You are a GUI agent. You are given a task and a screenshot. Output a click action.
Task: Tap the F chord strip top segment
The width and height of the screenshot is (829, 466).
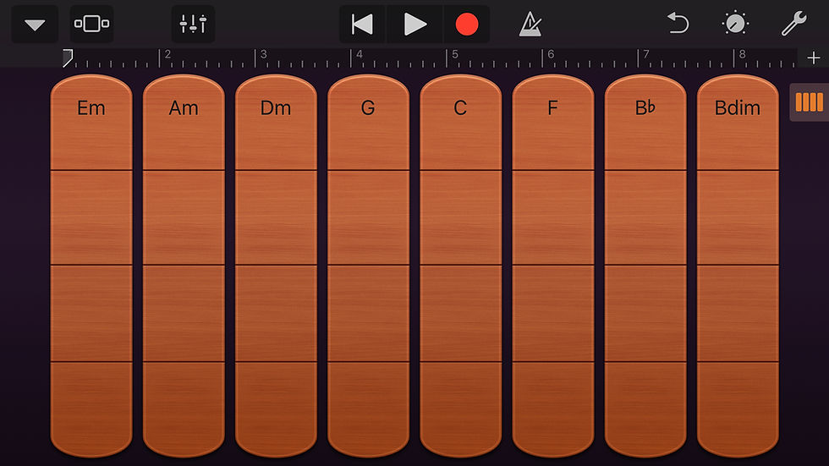pyautogui.click(x=553, y=123)
